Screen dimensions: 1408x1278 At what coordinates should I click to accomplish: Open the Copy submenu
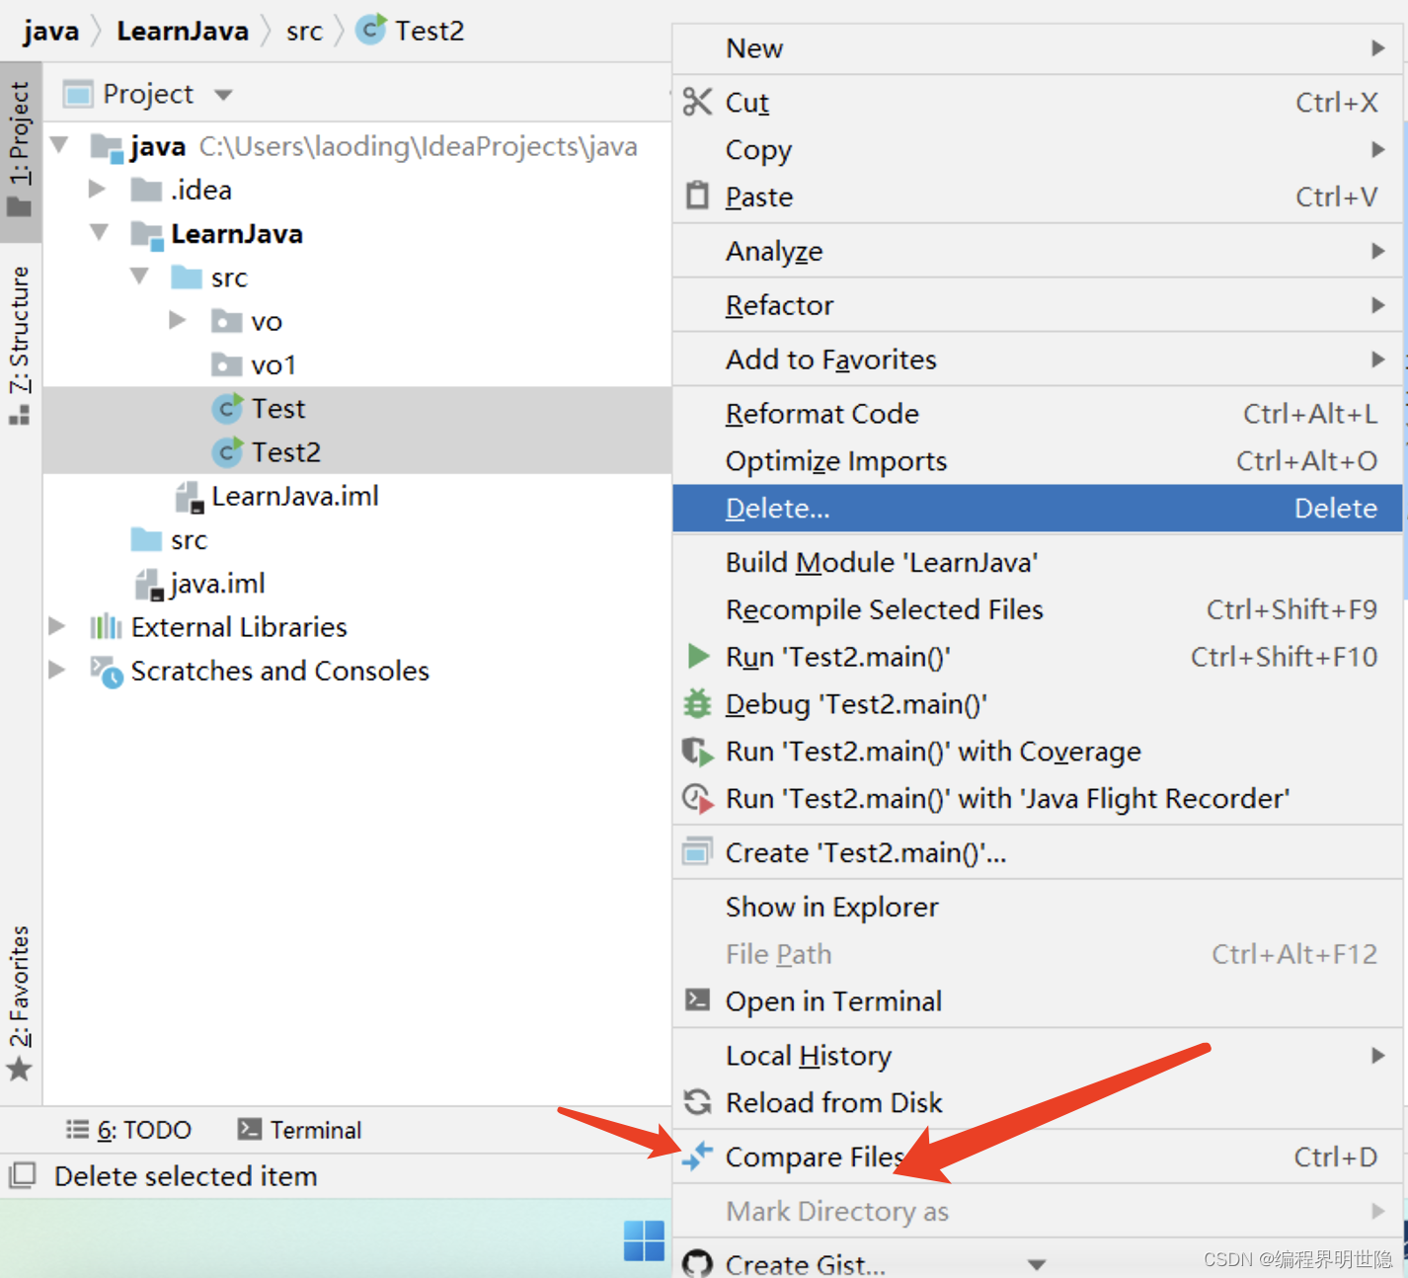pyautogui.click(x=1037, y=149)
